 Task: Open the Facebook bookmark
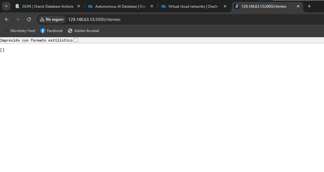(51, 31)
